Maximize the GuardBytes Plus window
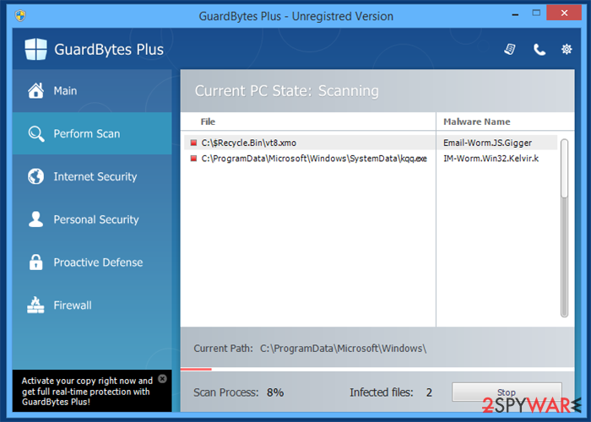The image size is (591, 422). pos(536,14)
